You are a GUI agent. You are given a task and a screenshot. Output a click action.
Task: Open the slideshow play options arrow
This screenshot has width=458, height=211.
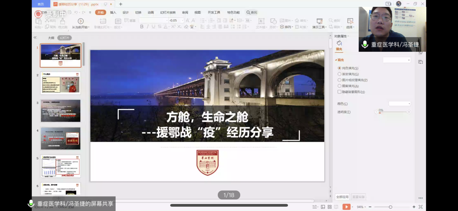(352, 207)
